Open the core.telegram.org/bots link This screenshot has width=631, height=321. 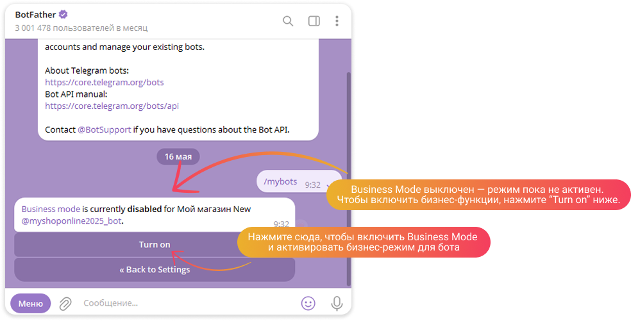coord(105,83)
